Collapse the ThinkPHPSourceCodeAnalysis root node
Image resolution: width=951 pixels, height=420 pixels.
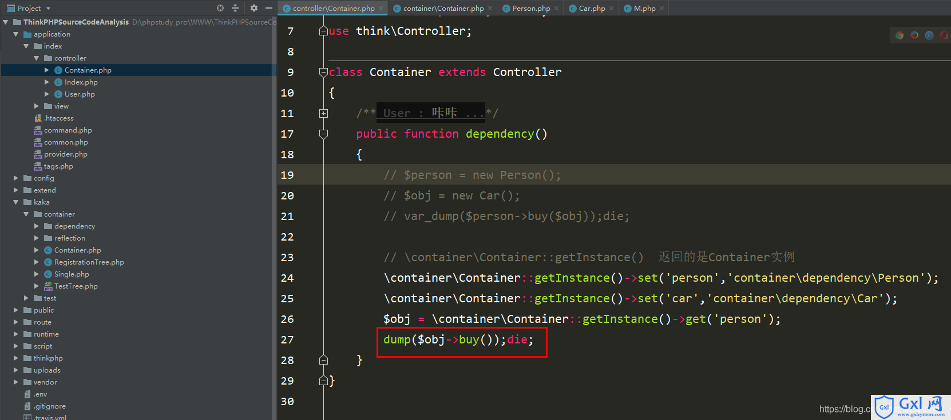pyautogui.click(x=6, y=22)
